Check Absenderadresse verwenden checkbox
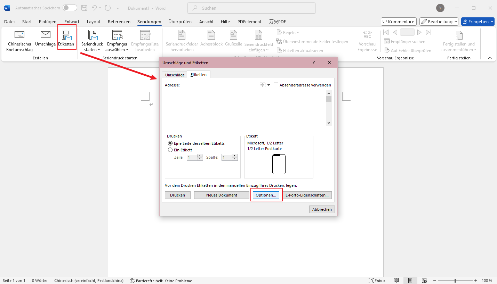The height and width of the screenshot is (284, 497). click(x=276, y=85)
